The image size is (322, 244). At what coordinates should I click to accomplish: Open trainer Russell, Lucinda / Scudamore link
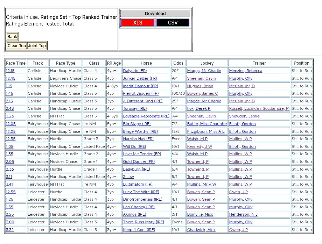click(259, 109)
